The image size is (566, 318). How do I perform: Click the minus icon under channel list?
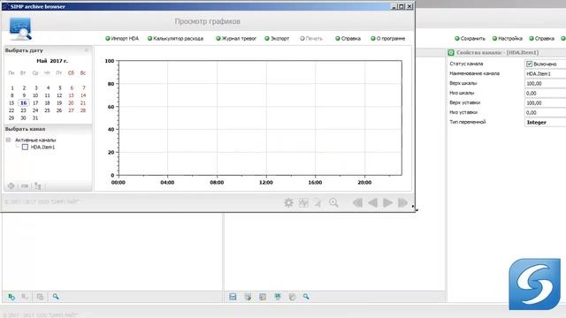pos(25,186)
